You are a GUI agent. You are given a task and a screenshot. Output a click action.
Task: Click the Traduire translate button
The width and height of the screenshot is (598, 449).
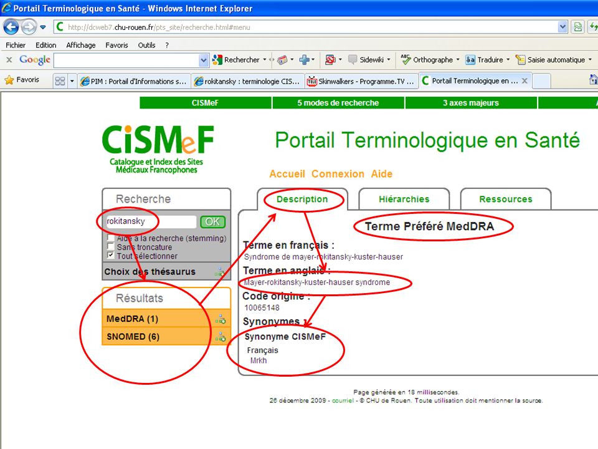pyautogui.click(x=485, y=60)
